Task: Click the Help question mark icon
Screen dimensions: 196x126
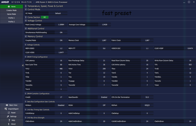Action: point(9,120)
